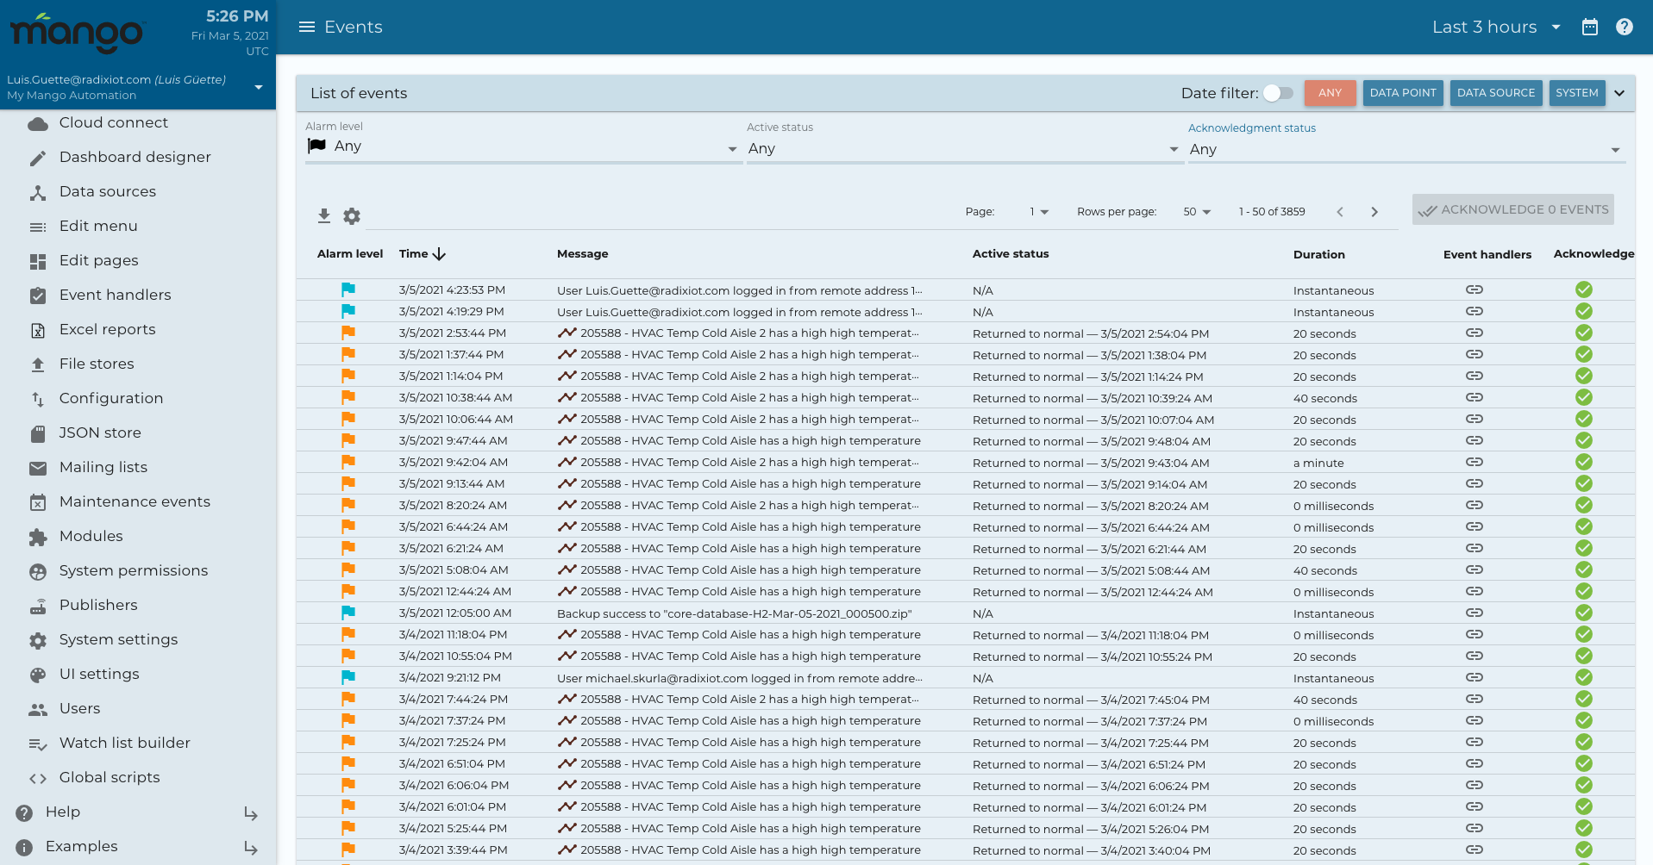The width and height of the screenshot is (1653, 865).
Task: Toggle acknowledged check for 4:23:53 PM event
Action: pyautogui.click(x=1584, y=289)
